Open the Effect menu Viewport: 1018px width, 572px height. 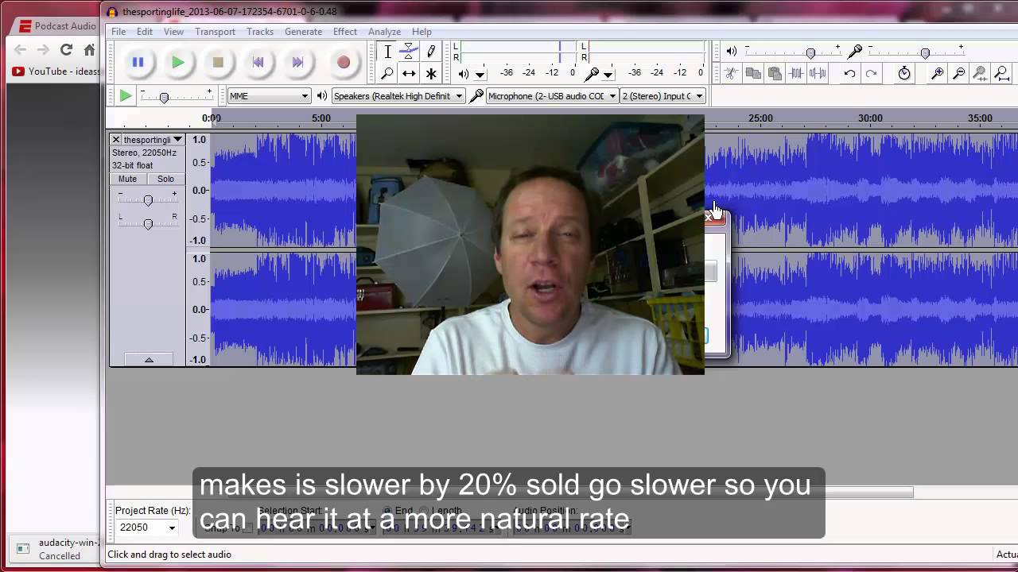(x=344, y=32)
